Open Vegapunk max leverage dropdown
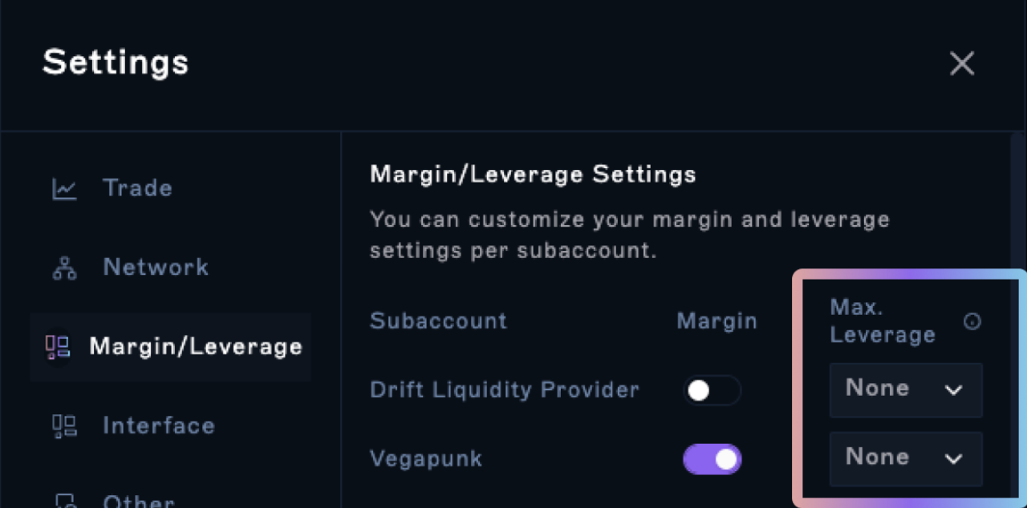Screen dimensions: 1027x508 906,459
